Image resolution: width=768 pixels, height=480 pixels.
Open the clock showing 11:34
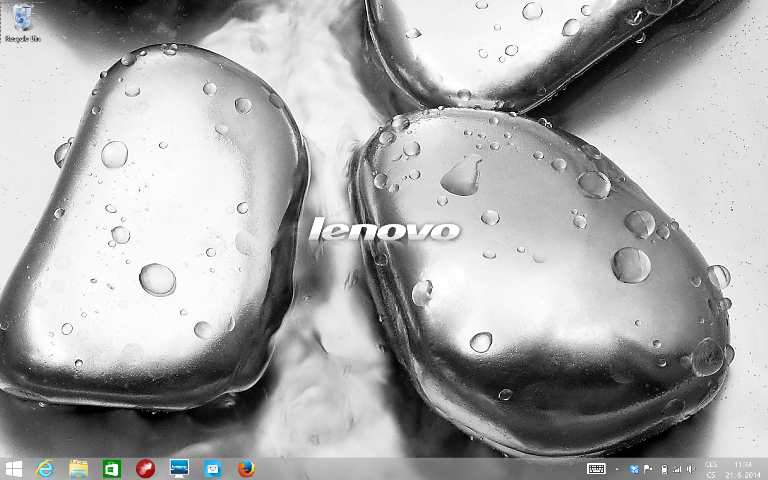(x=743, y=470)
